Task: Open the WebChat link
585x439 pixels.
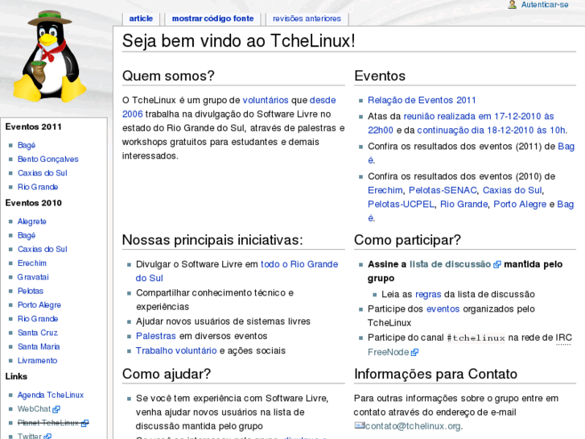Action: (34, 408)
